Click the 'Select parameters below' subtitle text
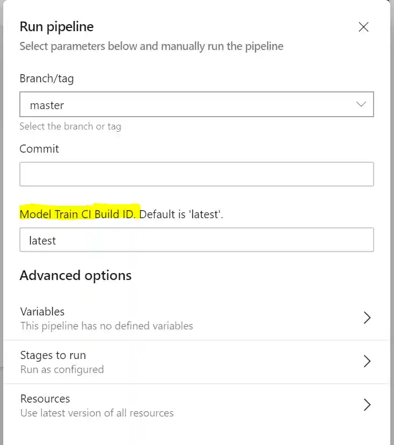This screenshot has height=445, width=394. 151,46
